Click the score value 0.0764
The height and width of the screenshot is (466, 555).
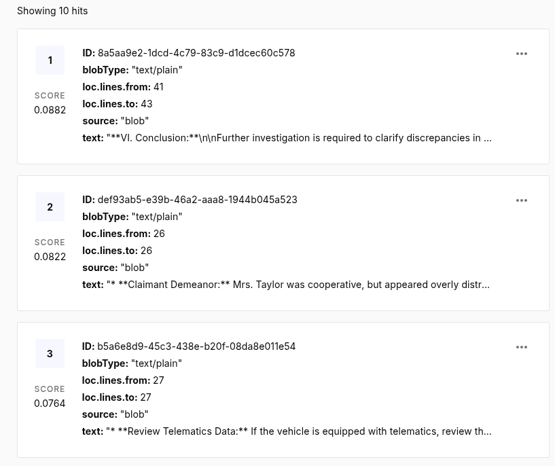(x=50, y=404)
